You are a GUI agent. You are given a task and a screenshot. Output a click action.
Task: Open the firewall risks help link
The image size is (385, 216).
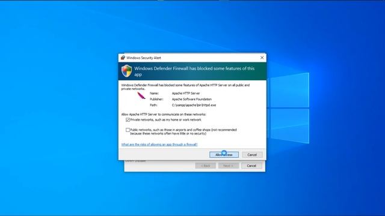(x=159, y=145)
